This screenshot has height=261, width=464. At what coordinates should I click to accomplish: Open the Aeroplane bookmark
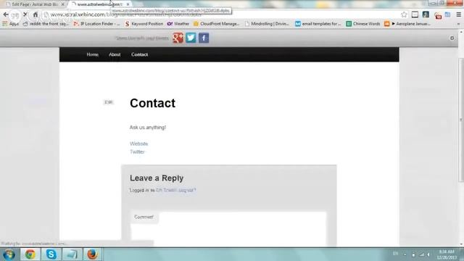407,24
